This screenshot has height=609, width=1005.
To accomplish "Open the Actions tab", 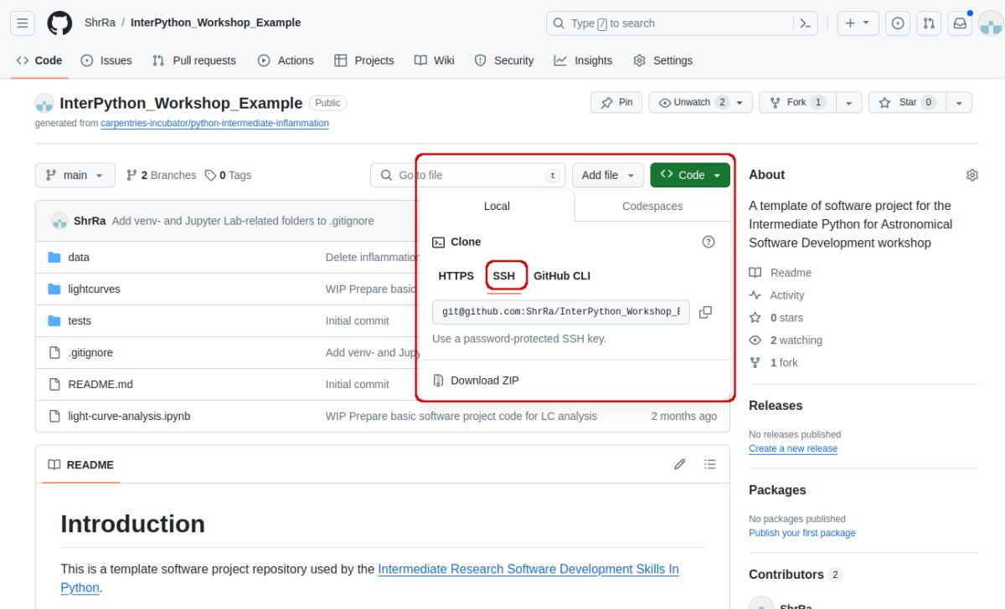I will tap(286, 60).
